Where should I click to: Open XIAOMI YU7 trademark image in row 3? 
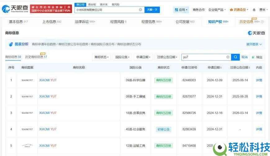27,113
